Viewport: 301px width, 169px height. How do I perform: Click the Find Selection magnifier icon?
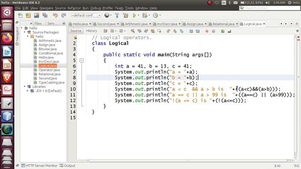point(133,31)
